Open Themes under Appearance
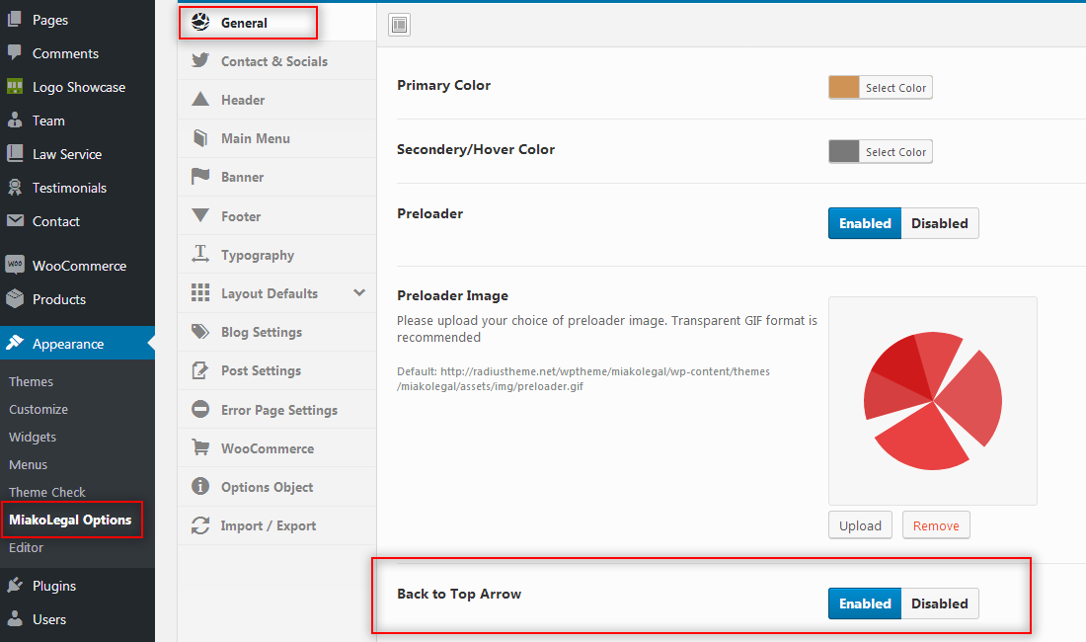This screenshot has height=642, width=1086. pos(32,381)
